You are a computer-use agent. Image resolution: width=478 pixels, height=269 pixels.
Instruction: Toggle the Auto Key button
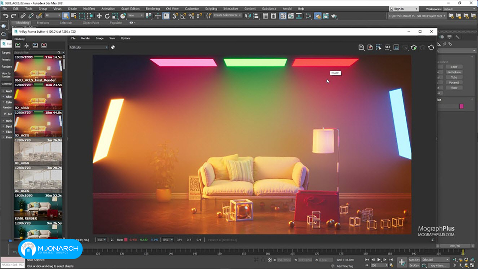pos(414,260)
